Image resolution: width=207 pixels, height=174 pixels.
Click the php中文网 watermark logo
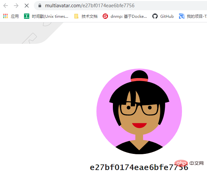tap(189, 163)
